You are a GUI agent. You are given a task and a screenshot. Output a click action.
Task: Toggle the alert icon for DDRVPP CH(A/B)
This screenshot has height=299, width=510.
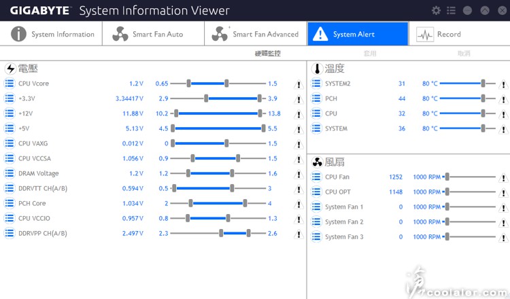pyautogui.click(x=299, y=234)
